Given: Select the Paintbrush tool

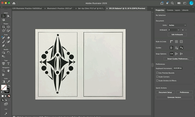Looking at the screenshot, I should (x=3, y=42).
